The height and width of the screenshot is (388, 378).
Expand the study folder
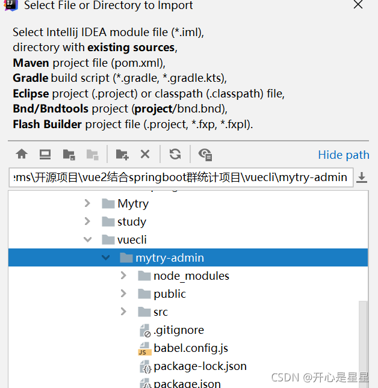(x=87, y=221)
